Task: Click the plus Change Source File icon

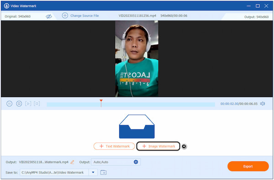Action: [65, 16]
